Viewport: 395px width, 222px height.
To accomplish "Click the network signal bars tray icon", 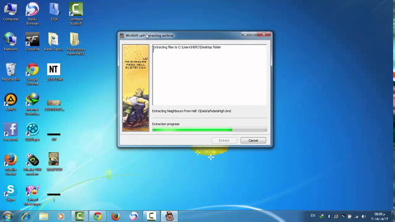I will (357, 216).
